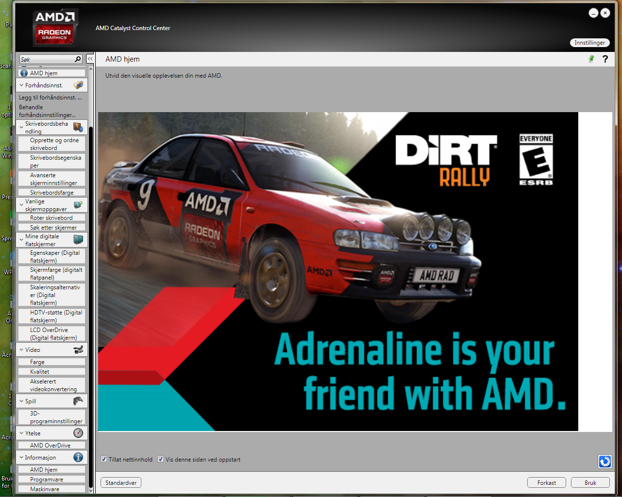This screenshot has height=497, width=622.
Task: Toggle the Tillat nettinnhold checkbox
Action: (104, 459)
